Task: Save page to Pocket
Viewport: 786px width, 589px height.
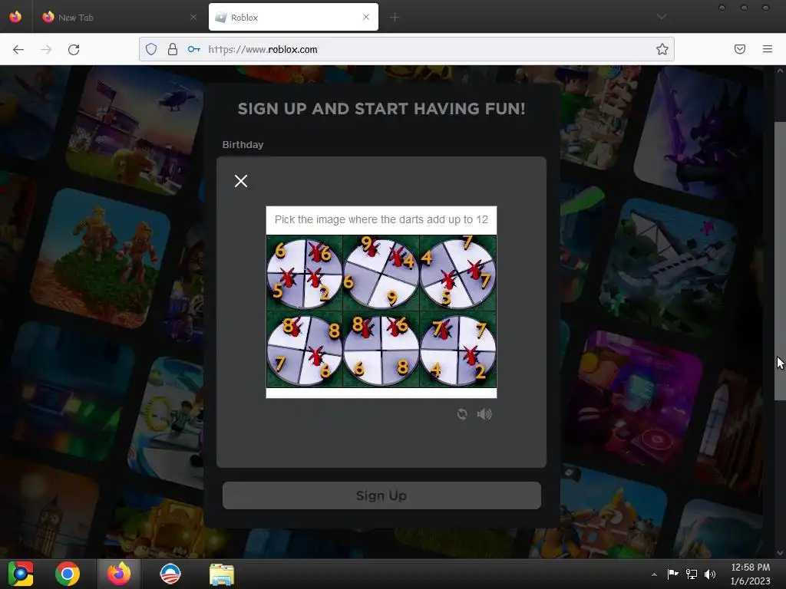Action: pos(740,49)
